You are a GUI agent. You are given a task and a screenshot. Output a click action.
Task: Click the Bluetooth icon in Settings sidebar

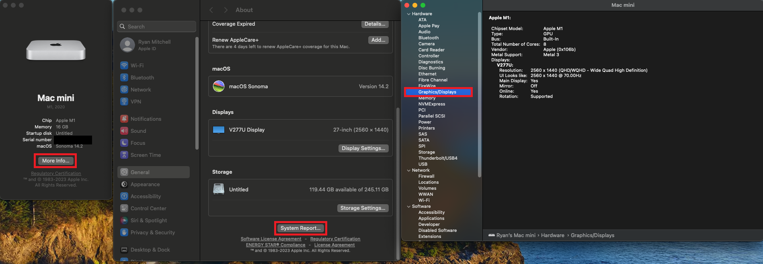pos(124,77)
